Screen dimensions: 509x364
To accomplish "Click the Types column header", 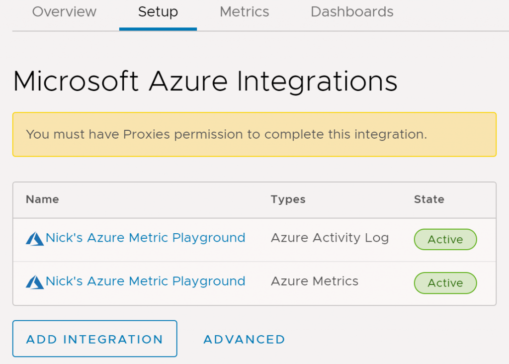I will coord(288,199).
